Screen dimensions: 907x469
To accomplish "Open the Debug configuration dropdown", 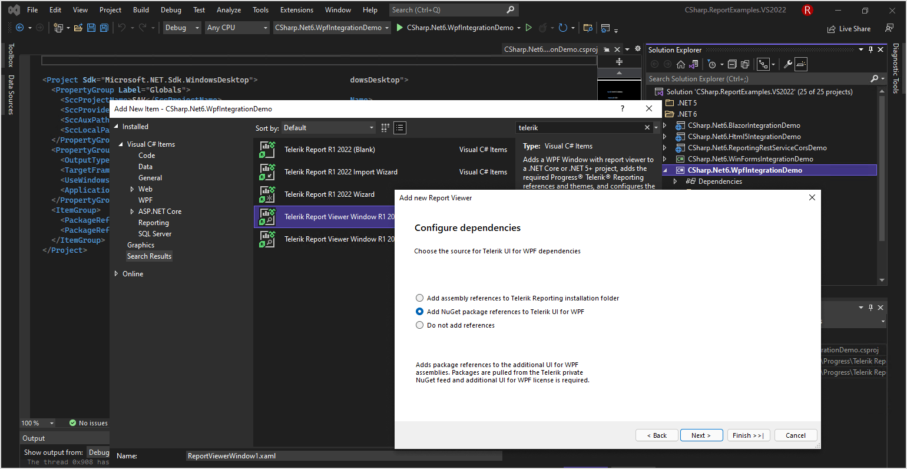I will click(182, 28).
